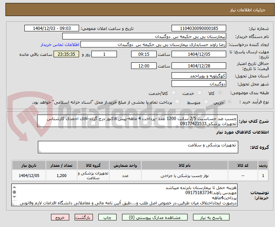Click the شرح کلی نیاز description box
Image resolution: width=275 pixels, height=227 pixels.
click(x=137, y=121)
